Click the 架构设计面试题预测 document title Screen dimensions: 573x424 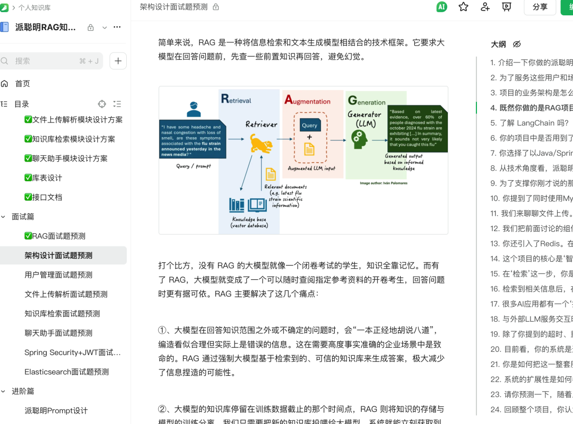point(173,7)
